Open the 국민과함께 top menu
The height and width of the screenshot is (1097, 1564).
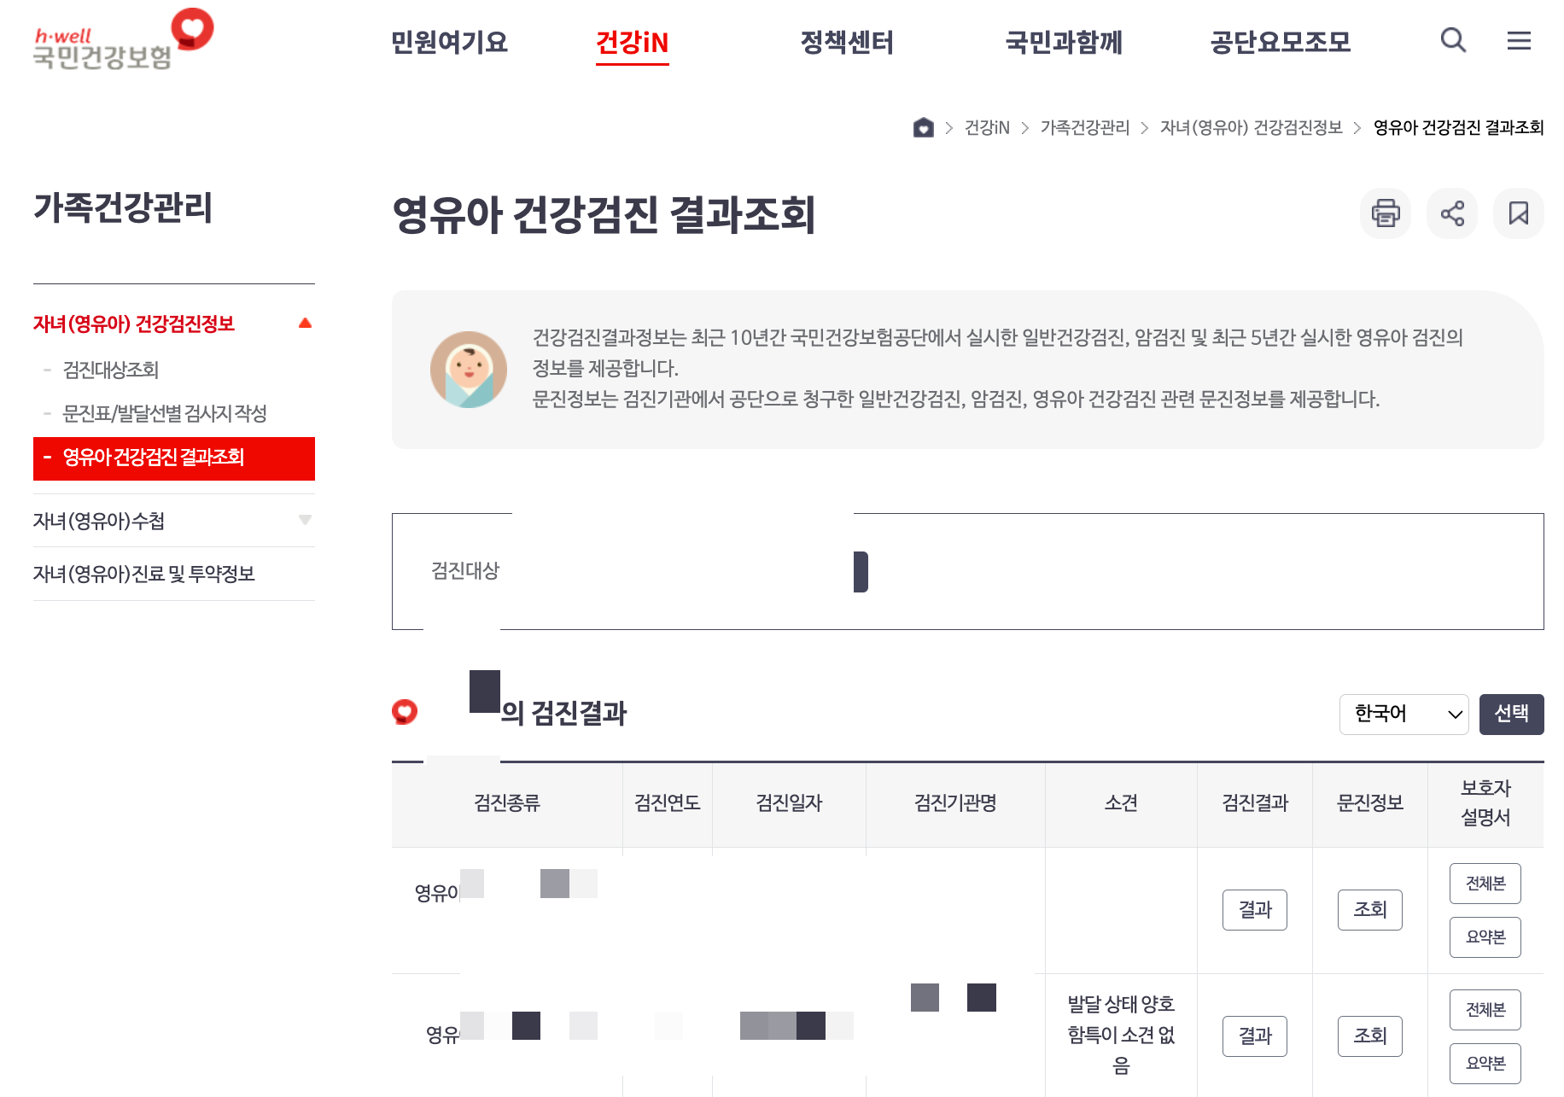(x=1064, y=43)
